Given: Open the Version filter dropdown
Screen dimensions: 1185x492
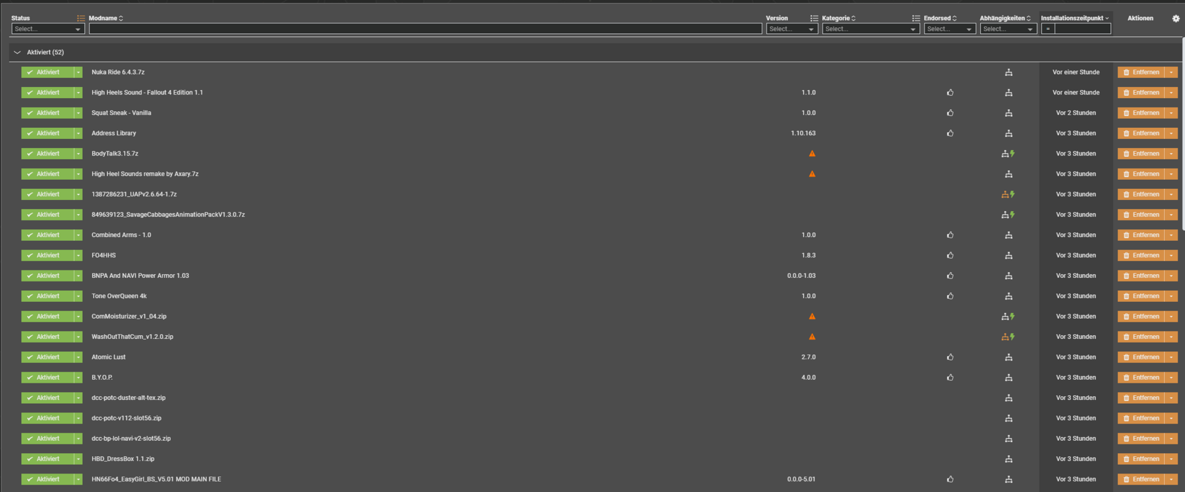Looking at the screenshot, I should [x=792, y=29].
